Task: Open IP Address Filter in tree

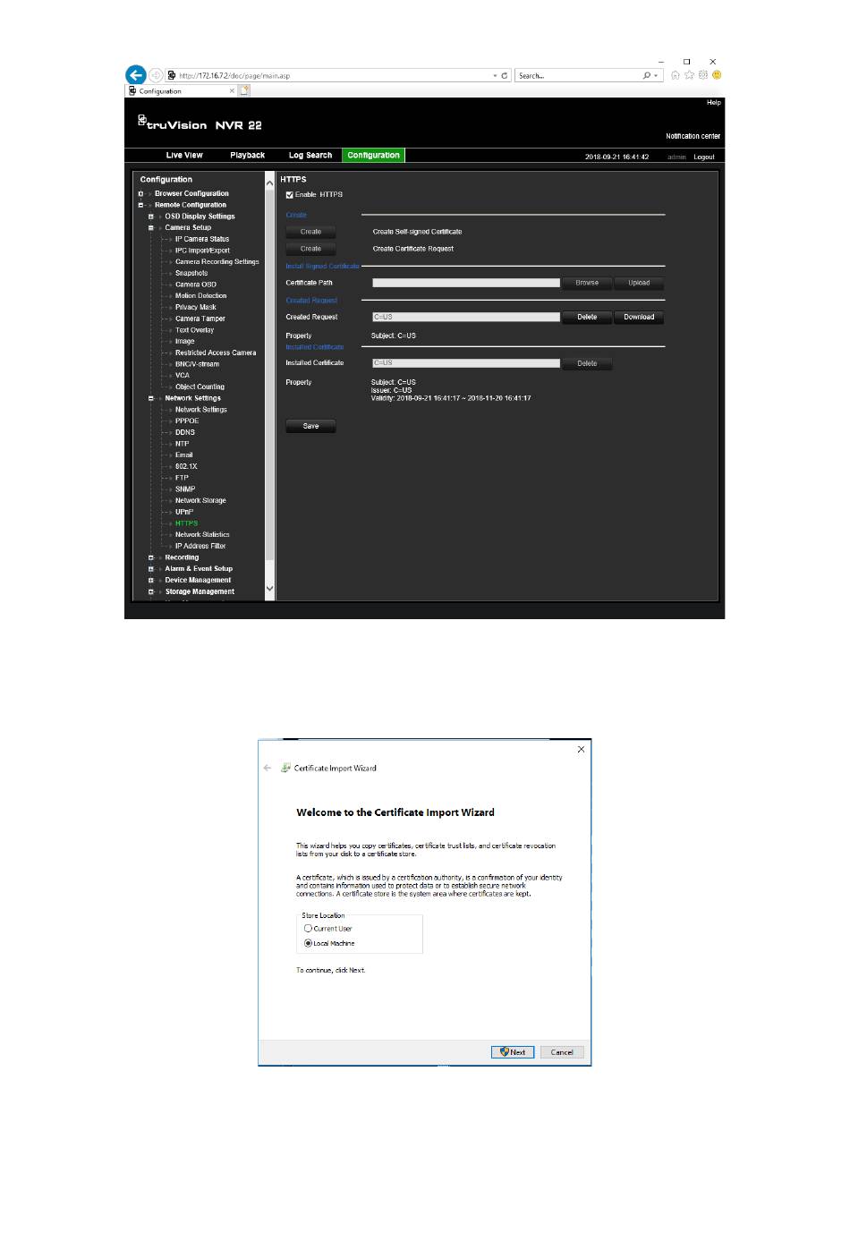Action: pos(200,546)
